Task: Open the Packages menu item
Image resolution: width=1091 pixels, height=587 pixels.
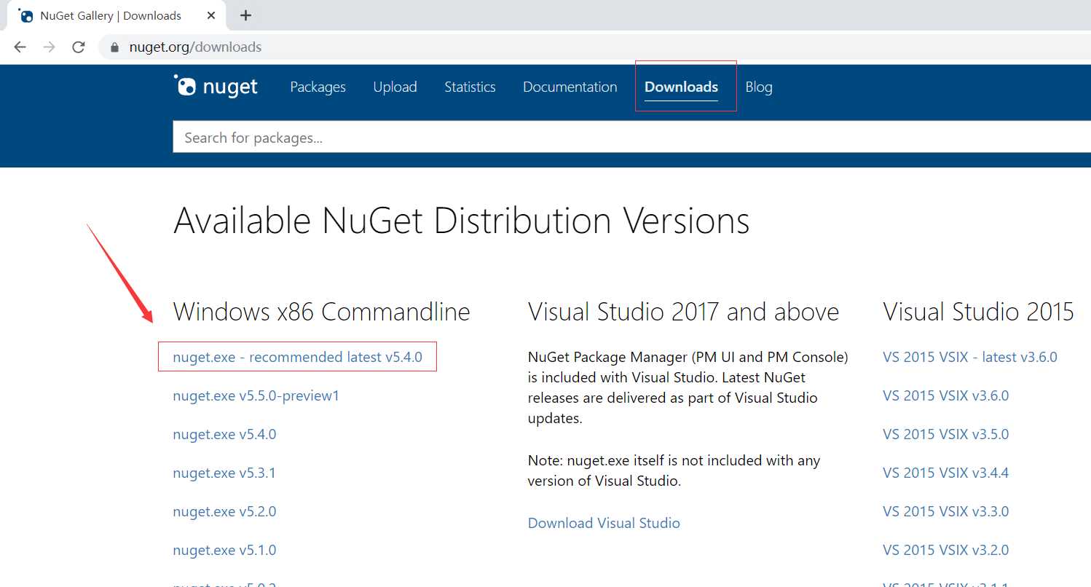Action: 318,87
